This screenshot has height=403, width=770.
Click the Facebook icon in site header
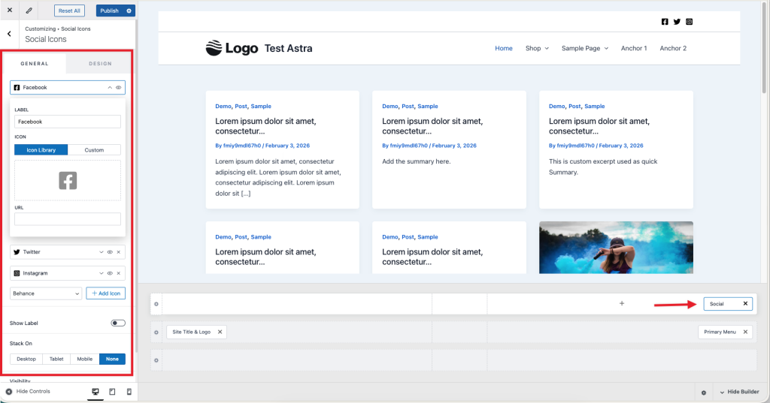tap(665, 22)
